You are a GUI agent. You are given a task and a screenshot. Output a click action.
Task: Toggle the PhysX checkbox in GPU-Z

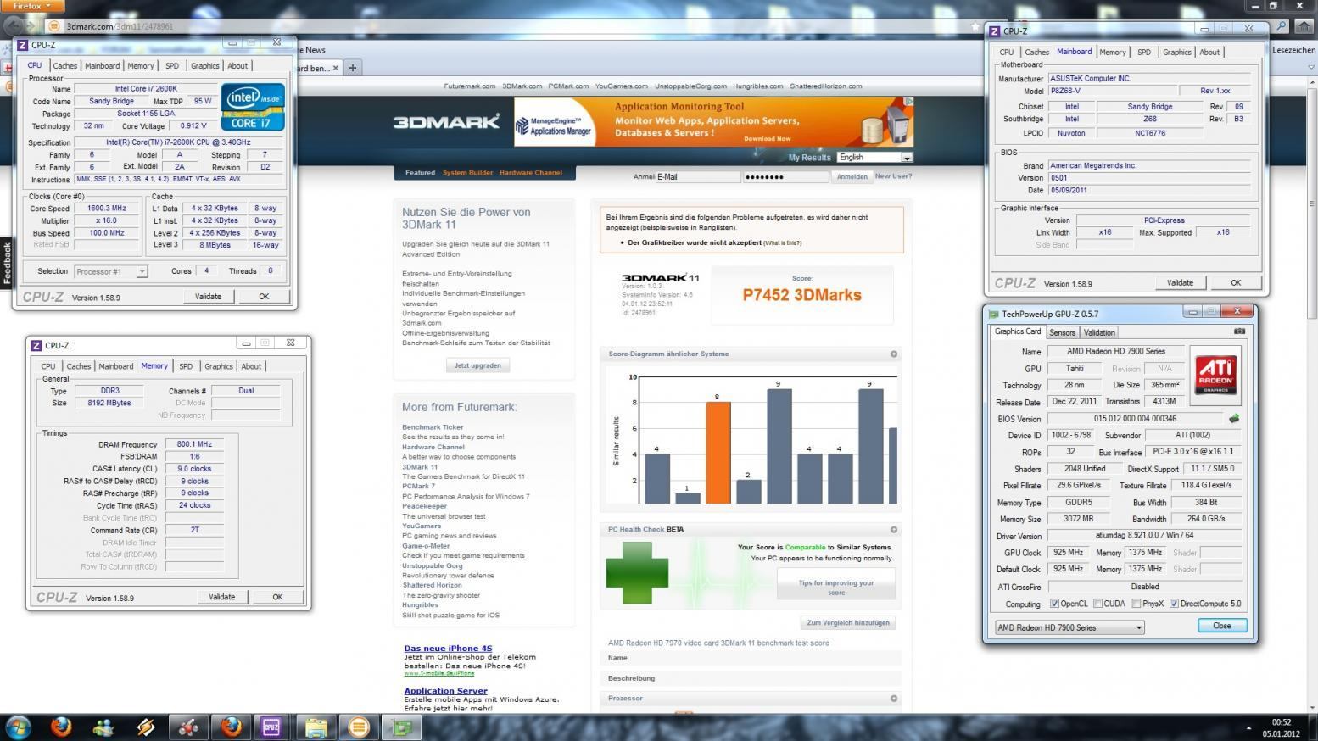click(x=1135, y=604)
